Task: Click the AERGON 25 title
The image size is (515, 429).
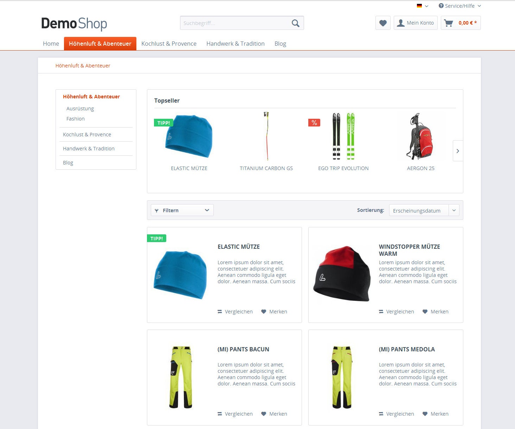Action: point(421,168)
